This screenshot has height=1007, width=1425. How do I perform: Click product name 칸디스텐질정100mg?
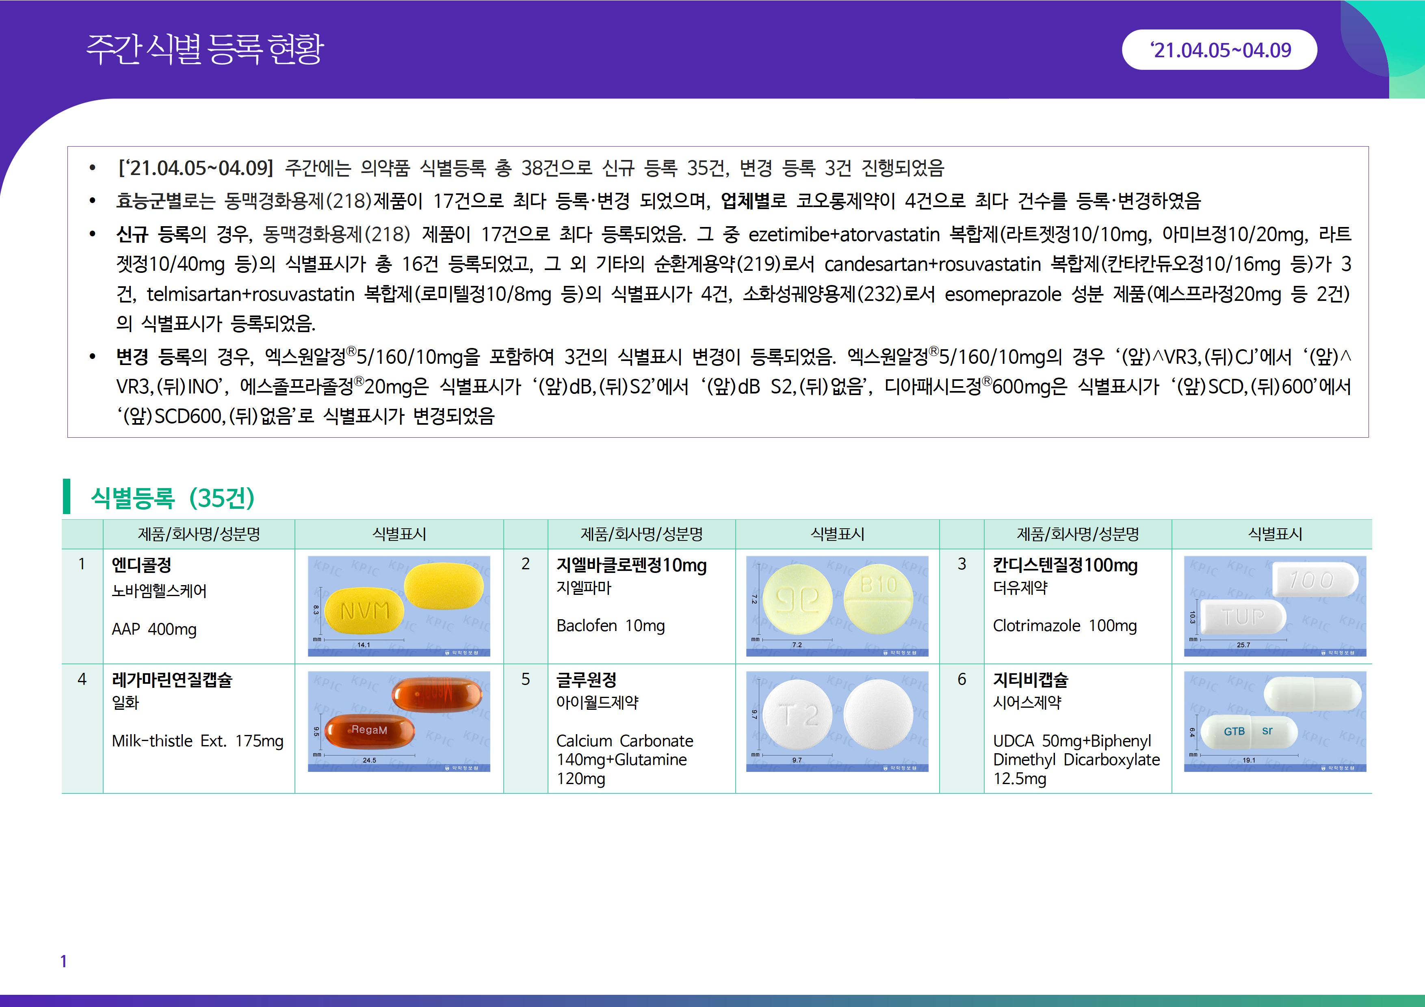[x=1065, y=565]
